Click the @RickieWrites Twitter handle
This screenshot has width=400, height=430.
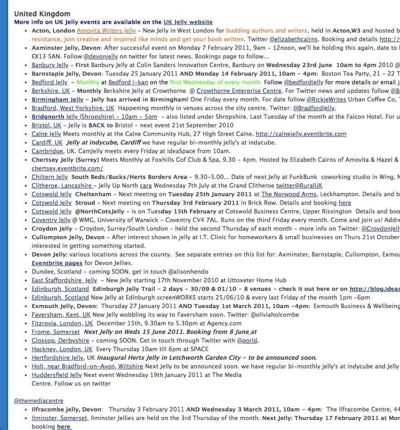[x=326, y=99]
